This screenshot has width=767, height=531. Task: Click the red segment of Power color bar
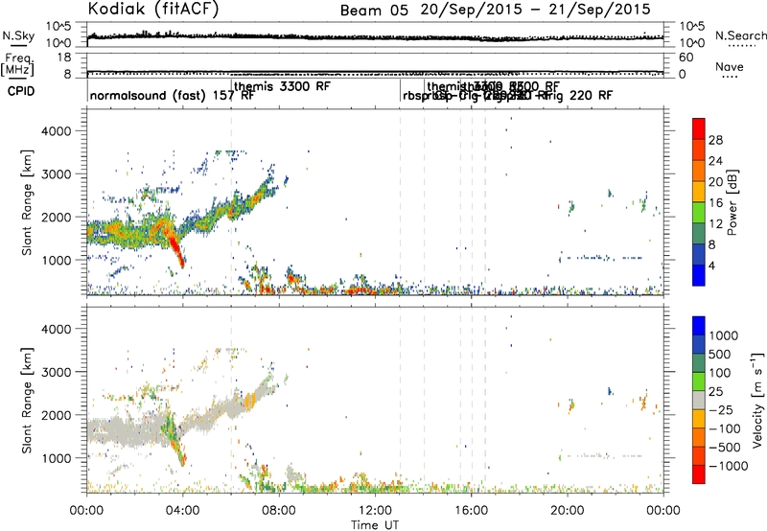pos(699,128)
